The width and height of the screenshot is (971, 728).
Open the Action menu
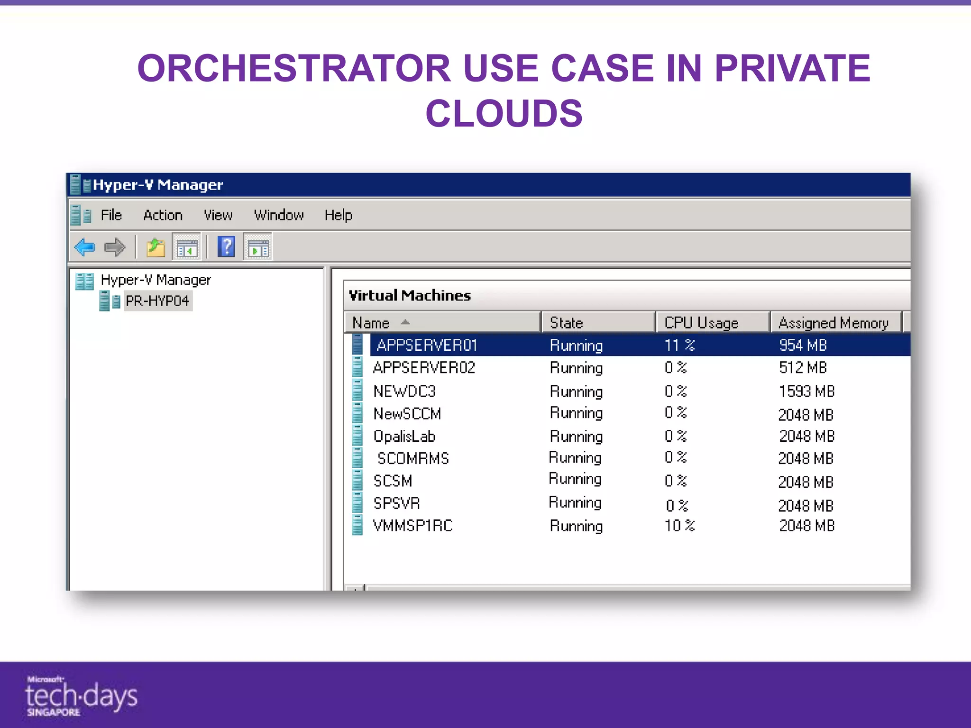(163, 216)
